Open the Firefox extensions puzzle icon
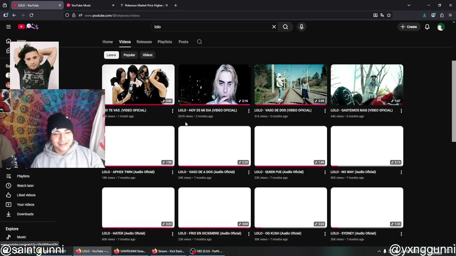456x256 pixels. (x=442, y=15)
